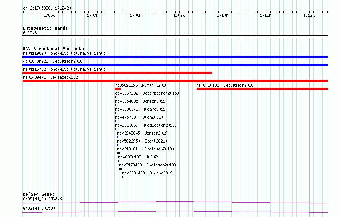Click the chr6:1705386..1712420 coordinate text
This screenshot has width=339, height=217.
tap(47, 8)
